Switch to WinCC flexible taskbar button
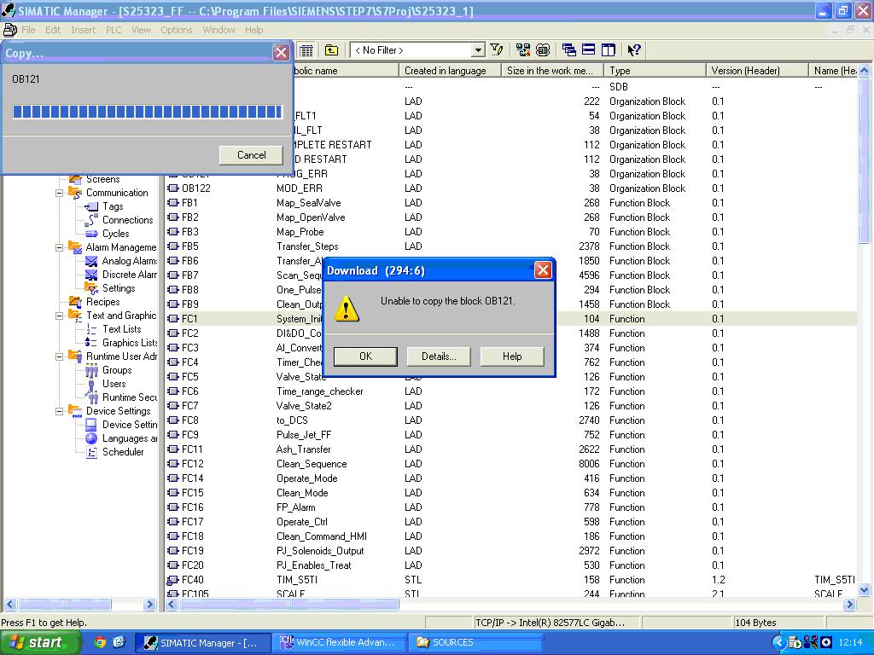Viewport: 874px width, 655px height. click(x=338, y=642)
